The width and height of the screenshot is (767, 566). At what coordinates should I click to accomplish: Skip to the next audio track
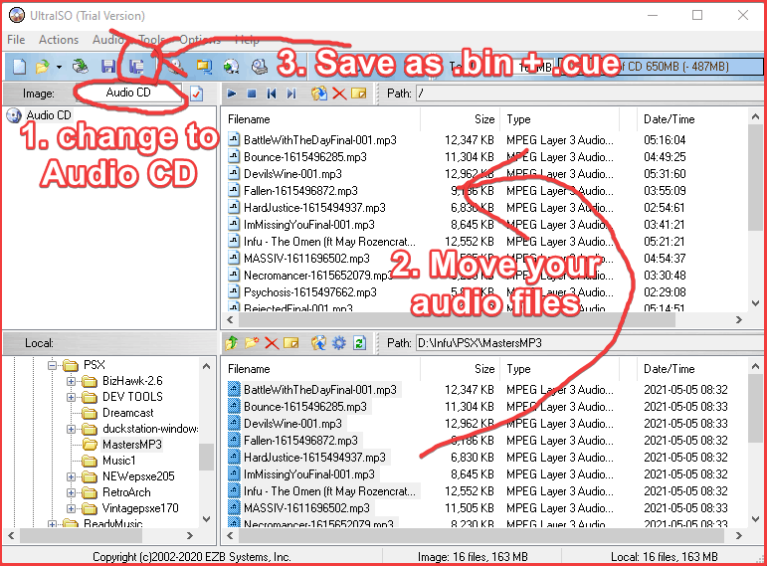pyautogui.click(x=291, y=93)
